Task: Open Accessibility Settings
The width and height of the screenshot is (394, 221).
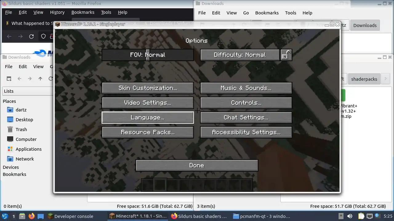Action: click(246, 132)
